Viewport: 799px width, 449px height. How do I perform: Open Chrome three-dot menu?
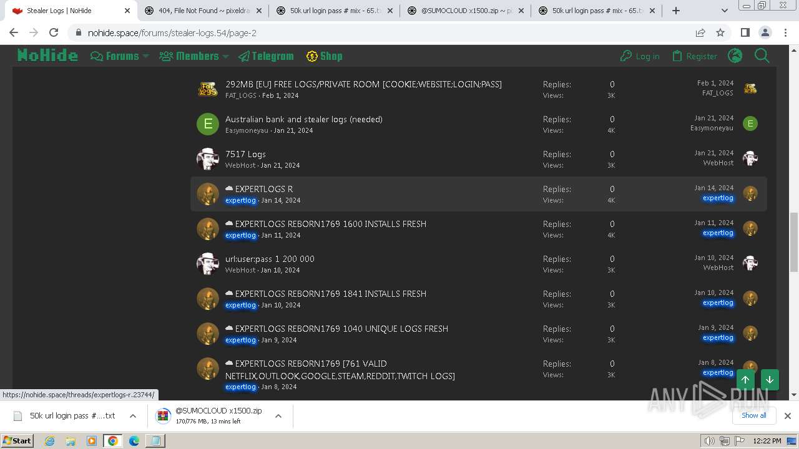[x=785, y=32]
